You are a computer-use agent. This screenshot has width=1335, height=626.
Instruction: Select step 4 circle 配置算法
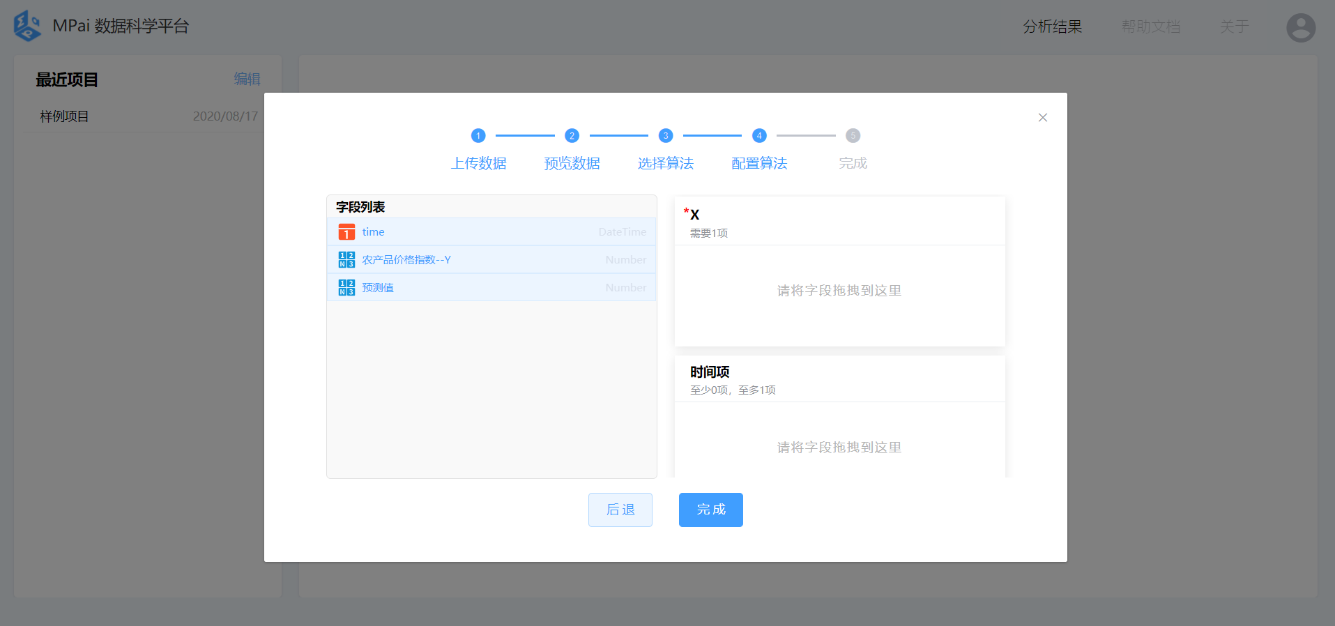[x=759, y=136]
